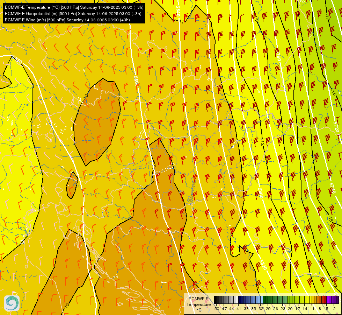
Task: Click the 5880 geopotential contour label
Action: pyautogui.click(x=17, y=59)
